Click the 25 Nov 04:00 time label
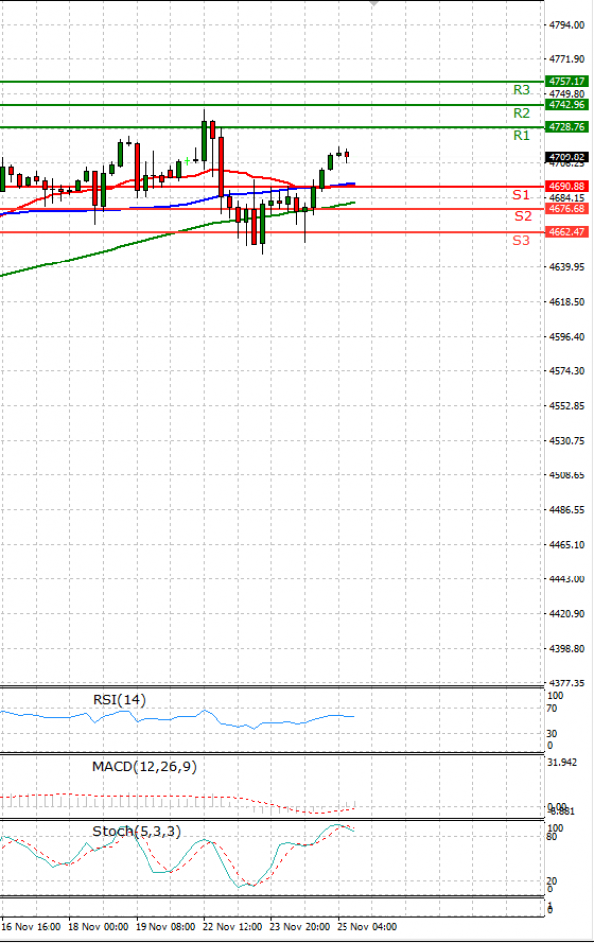594x943 pixels. 366,927
